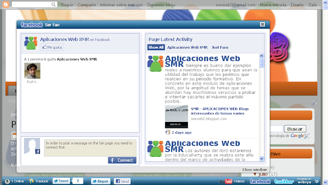Click the note icon beside 2 days ago
Viewport: 328px width, 185px height.
pyautogui.click(x=168, y=132)
